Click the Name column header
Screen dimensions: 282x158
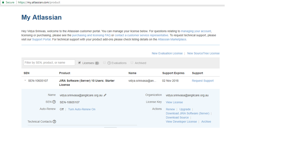[132, 73]
